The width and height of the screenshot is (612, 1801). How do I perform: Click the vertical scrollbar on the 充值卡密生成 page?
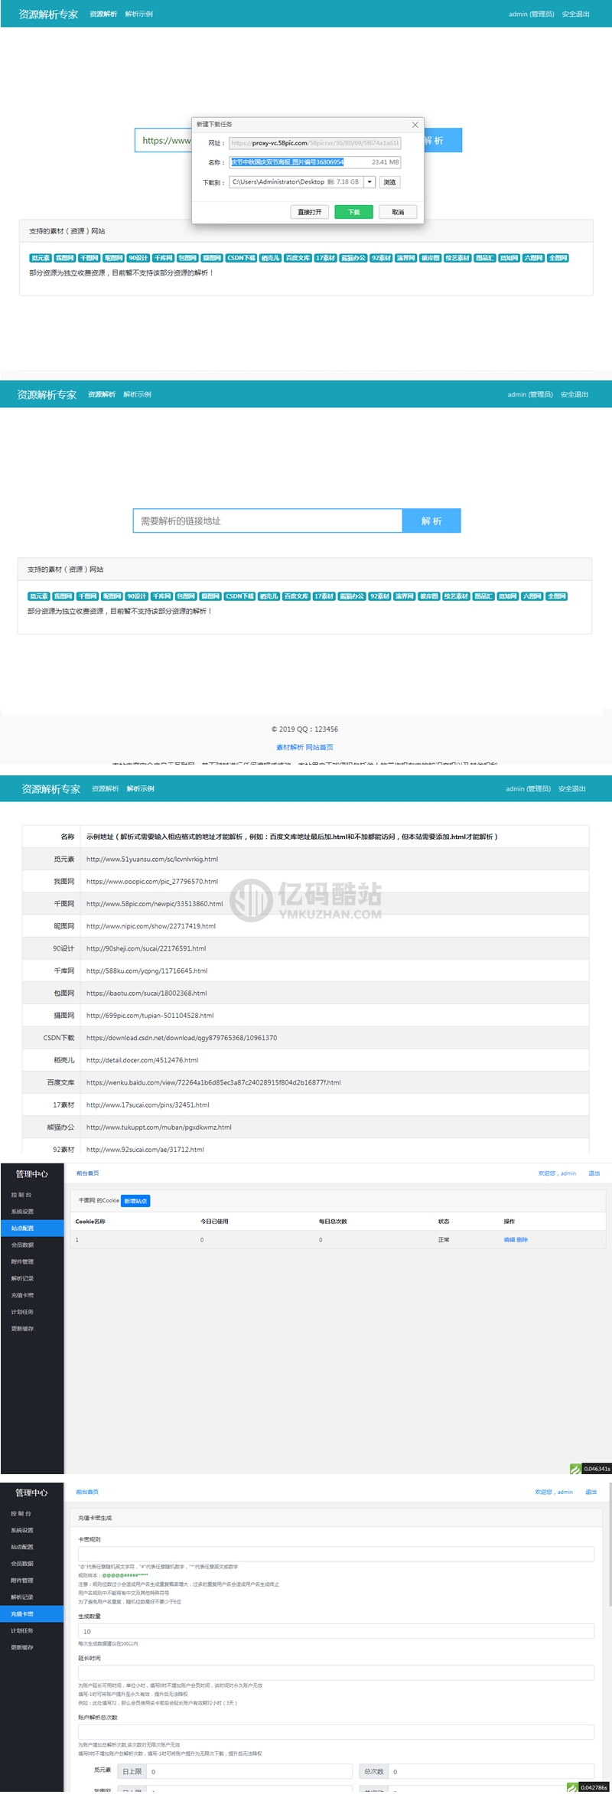tap(610, 1546)
